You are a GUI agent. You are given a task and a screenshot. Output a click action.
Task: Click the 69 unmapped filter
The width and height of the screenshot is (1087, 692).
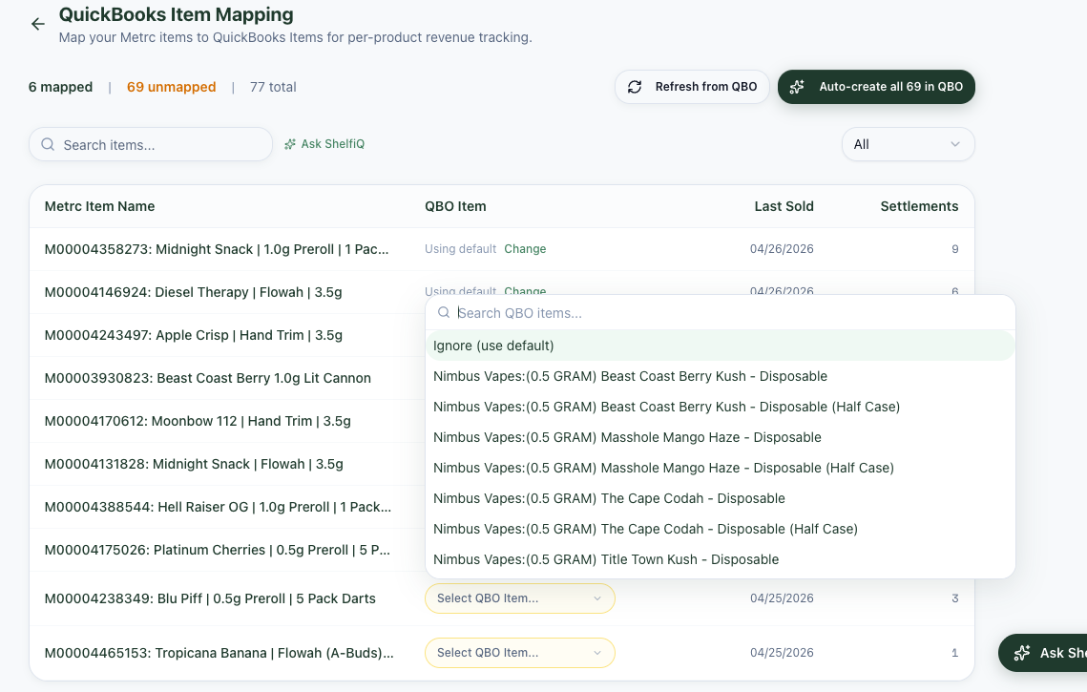(x=171, y=86)
